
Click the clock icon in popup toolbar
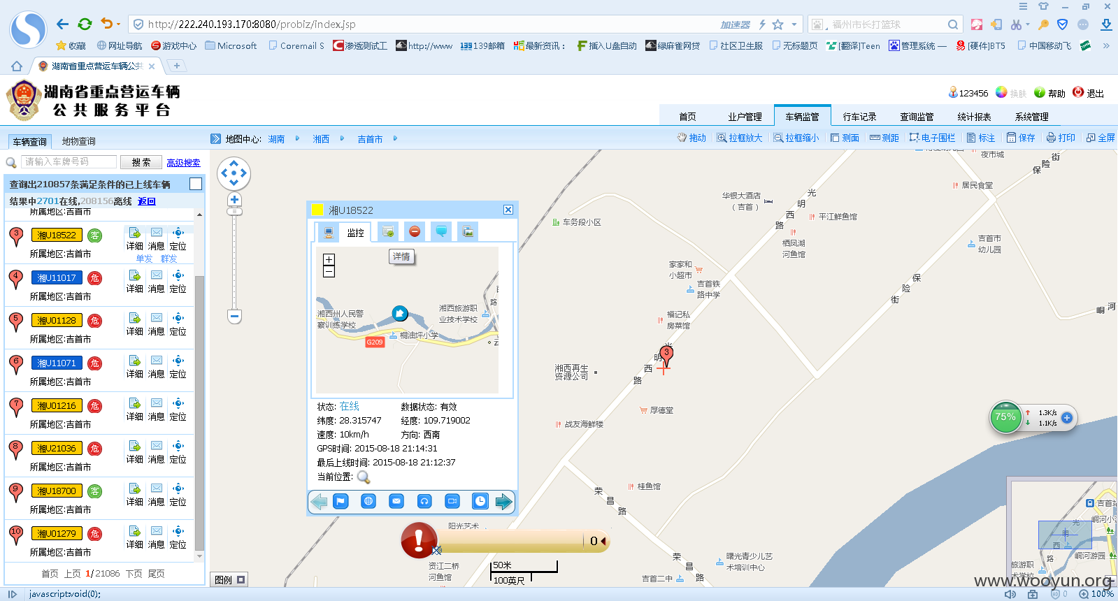[x=480, y=501]
